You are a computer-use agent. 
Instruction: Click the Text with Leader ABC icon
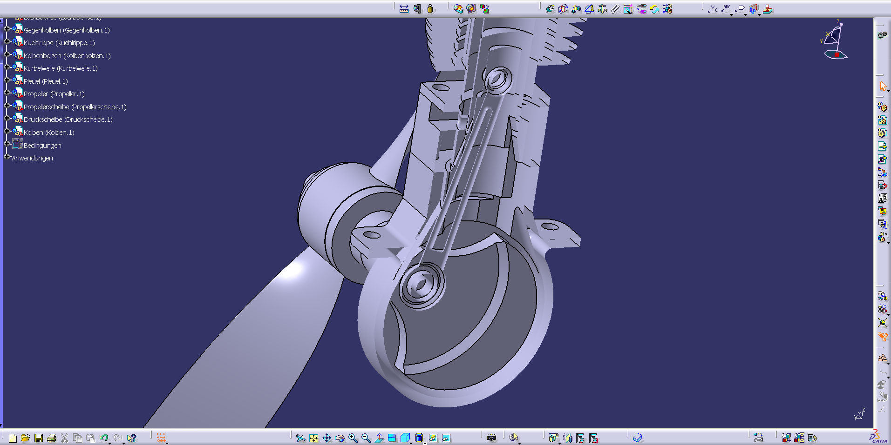(726, 8)
